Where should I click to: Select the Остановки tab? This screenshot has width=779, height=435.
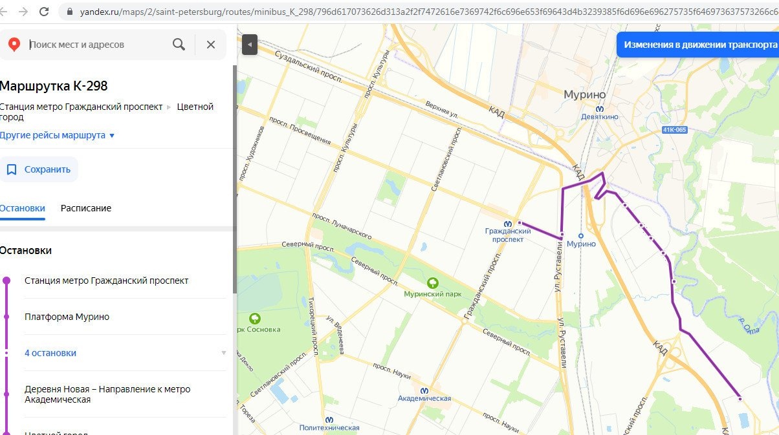(x=23, y=208)
